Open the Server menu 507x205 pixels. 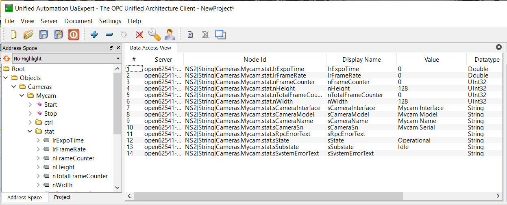[49, 21]
